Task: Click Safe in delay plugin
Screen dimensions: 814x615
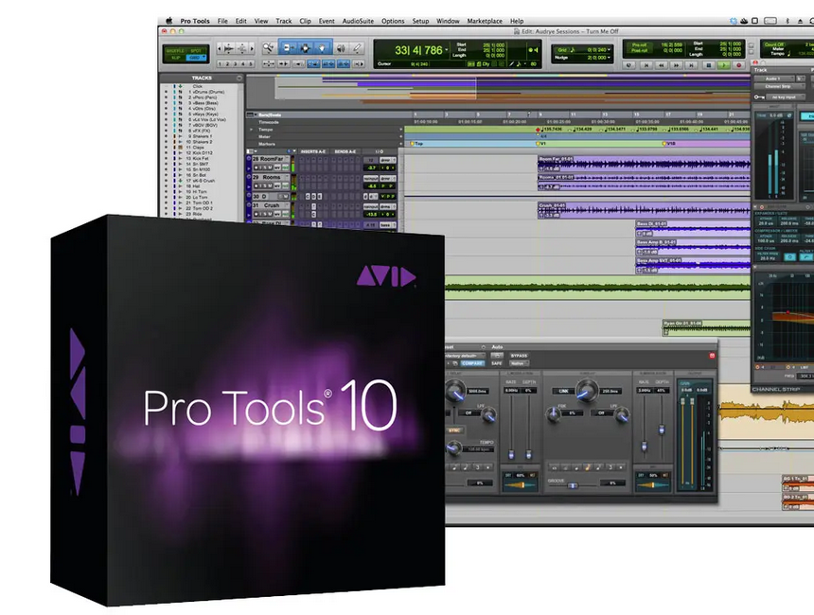Action: coord(496,363)
